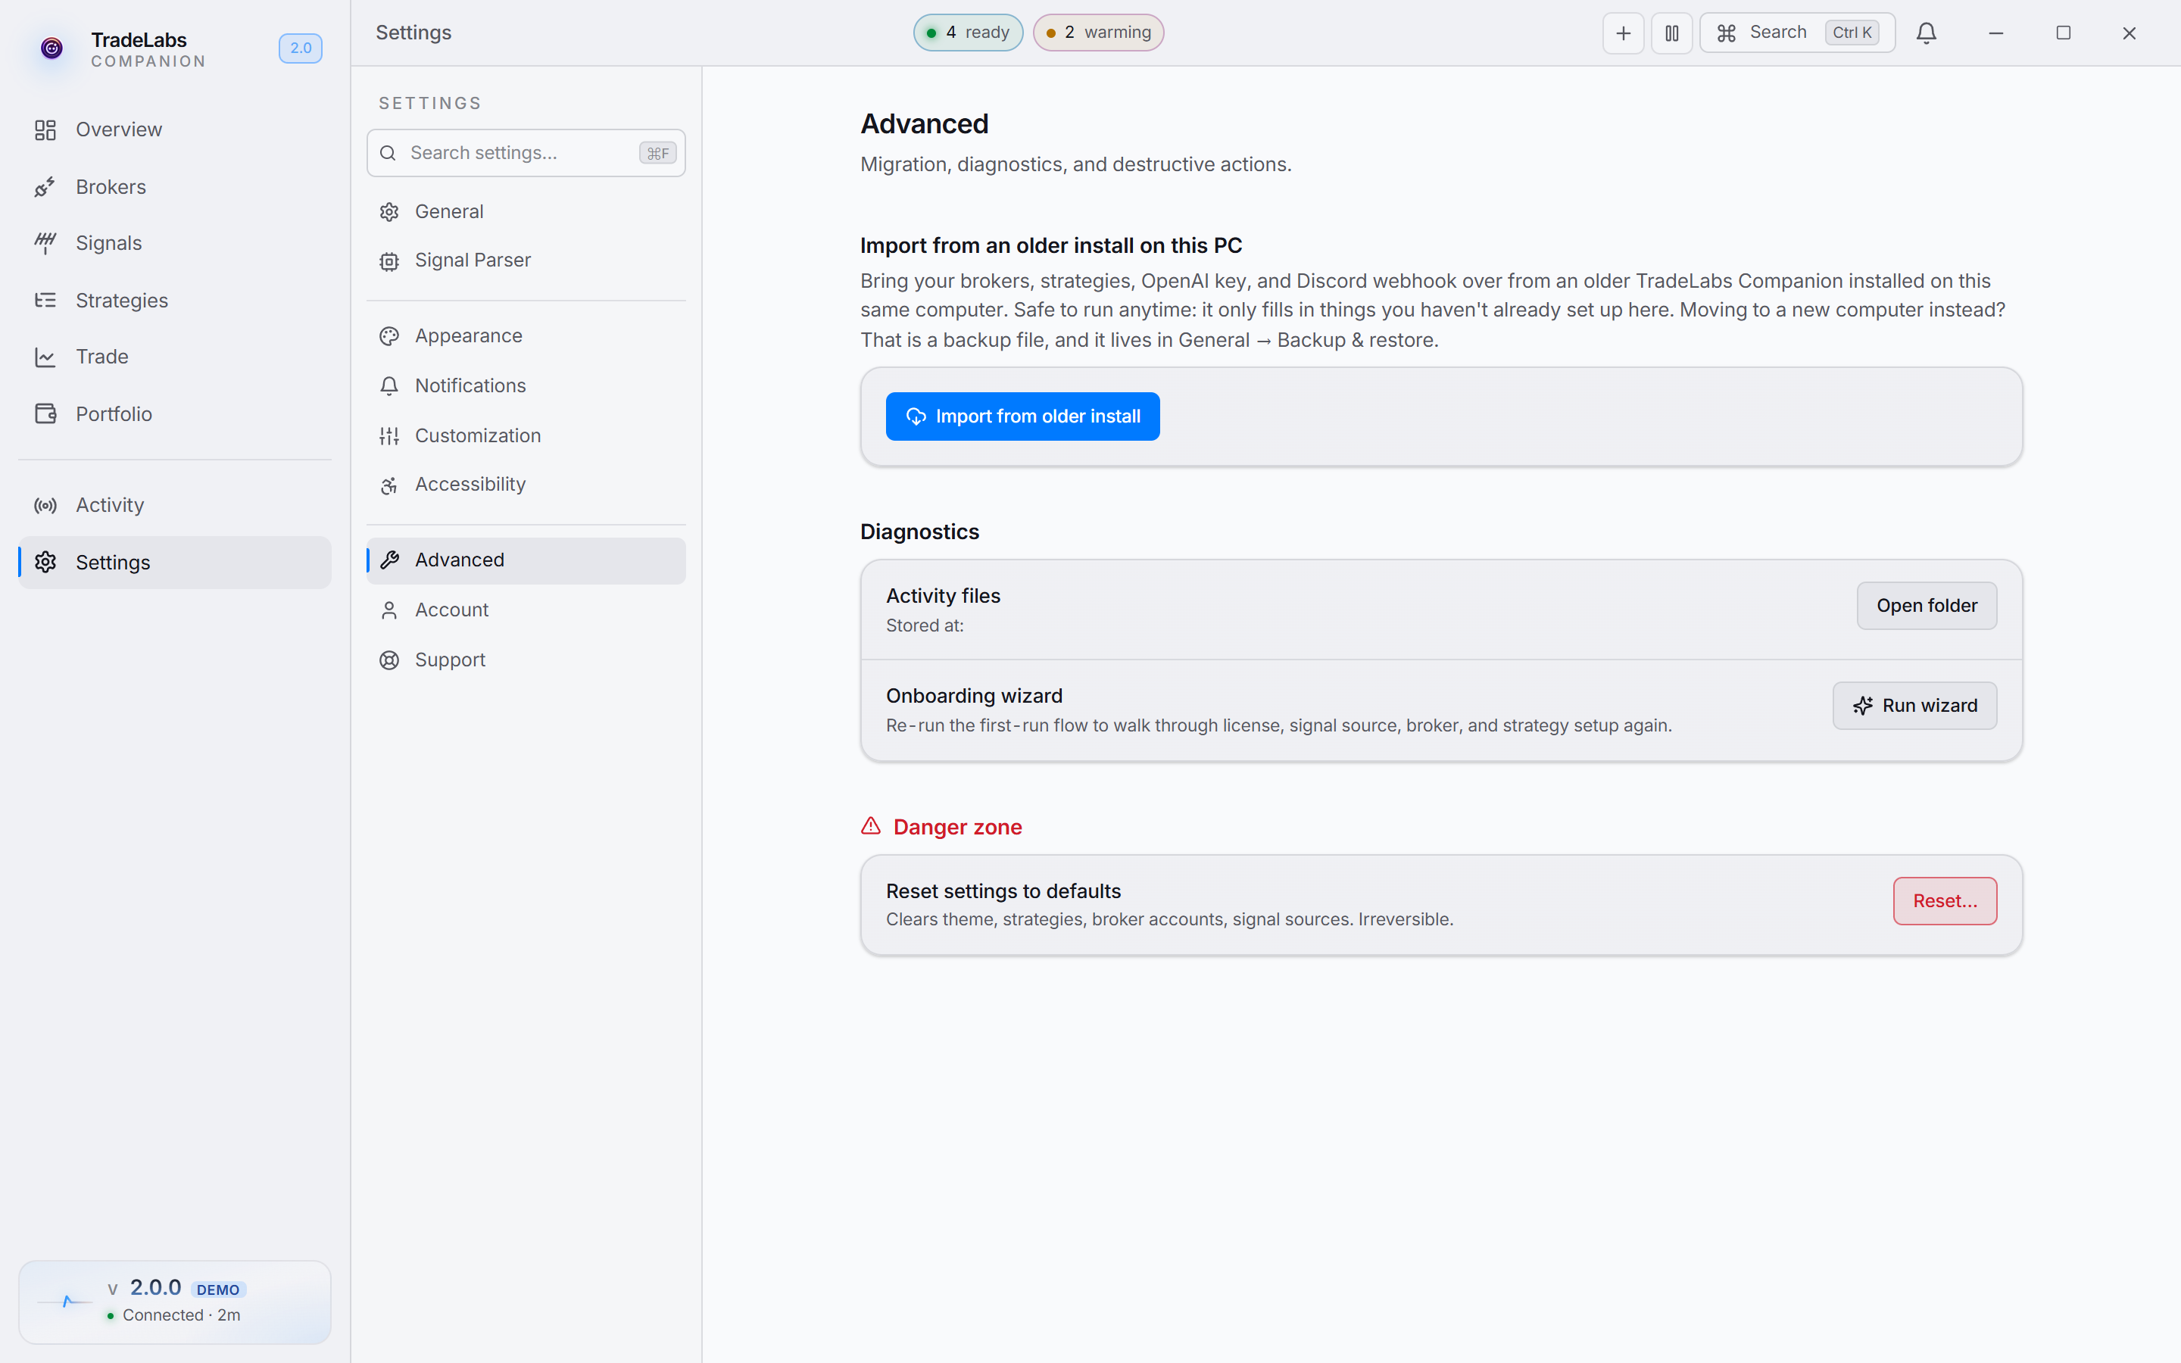Click 'Import from an older install on this PC' heading
The width and height of the screenshot is (2181, 1363).
1051,245
